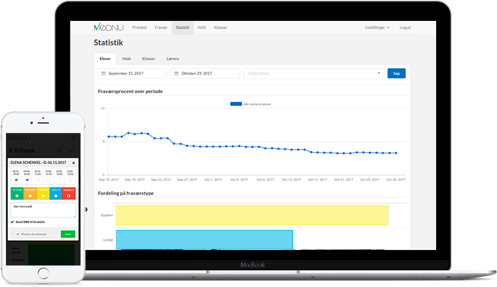The image size is (497, 287).
Task: Toggle 'Send SMS til forældre' checkbox
Action: pos(13,221)
